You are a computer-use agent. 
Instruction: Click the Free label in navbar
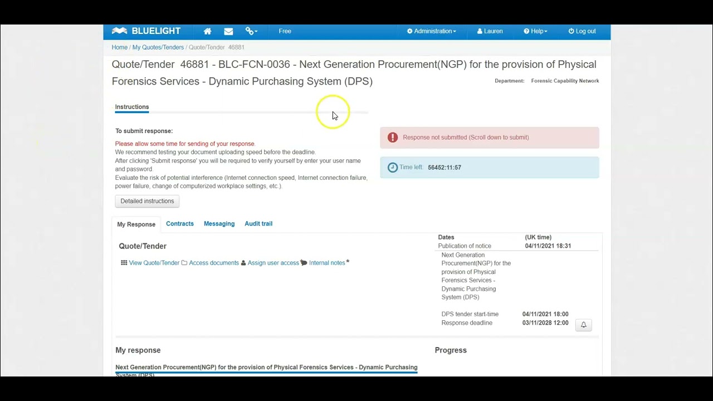tap(285, 31)
